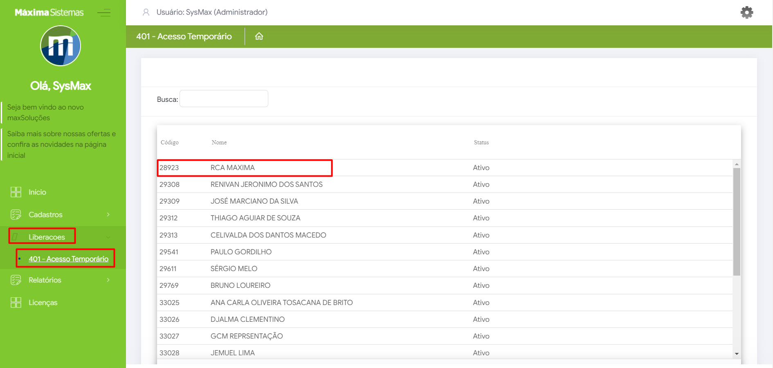Open the Licenças menu item
The image size is (773, 368).
(x=43, y=303)
